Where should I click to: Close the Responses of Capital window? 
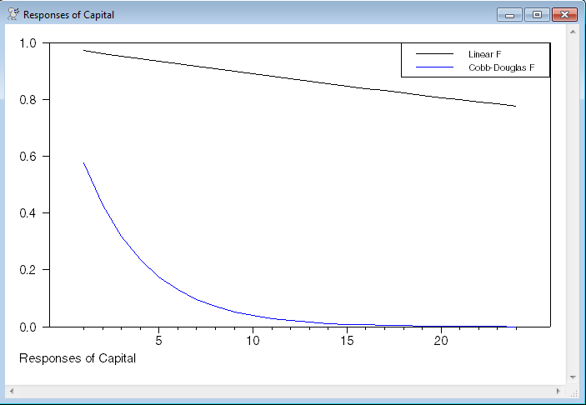pyautogui.click(x=564, y=15)
